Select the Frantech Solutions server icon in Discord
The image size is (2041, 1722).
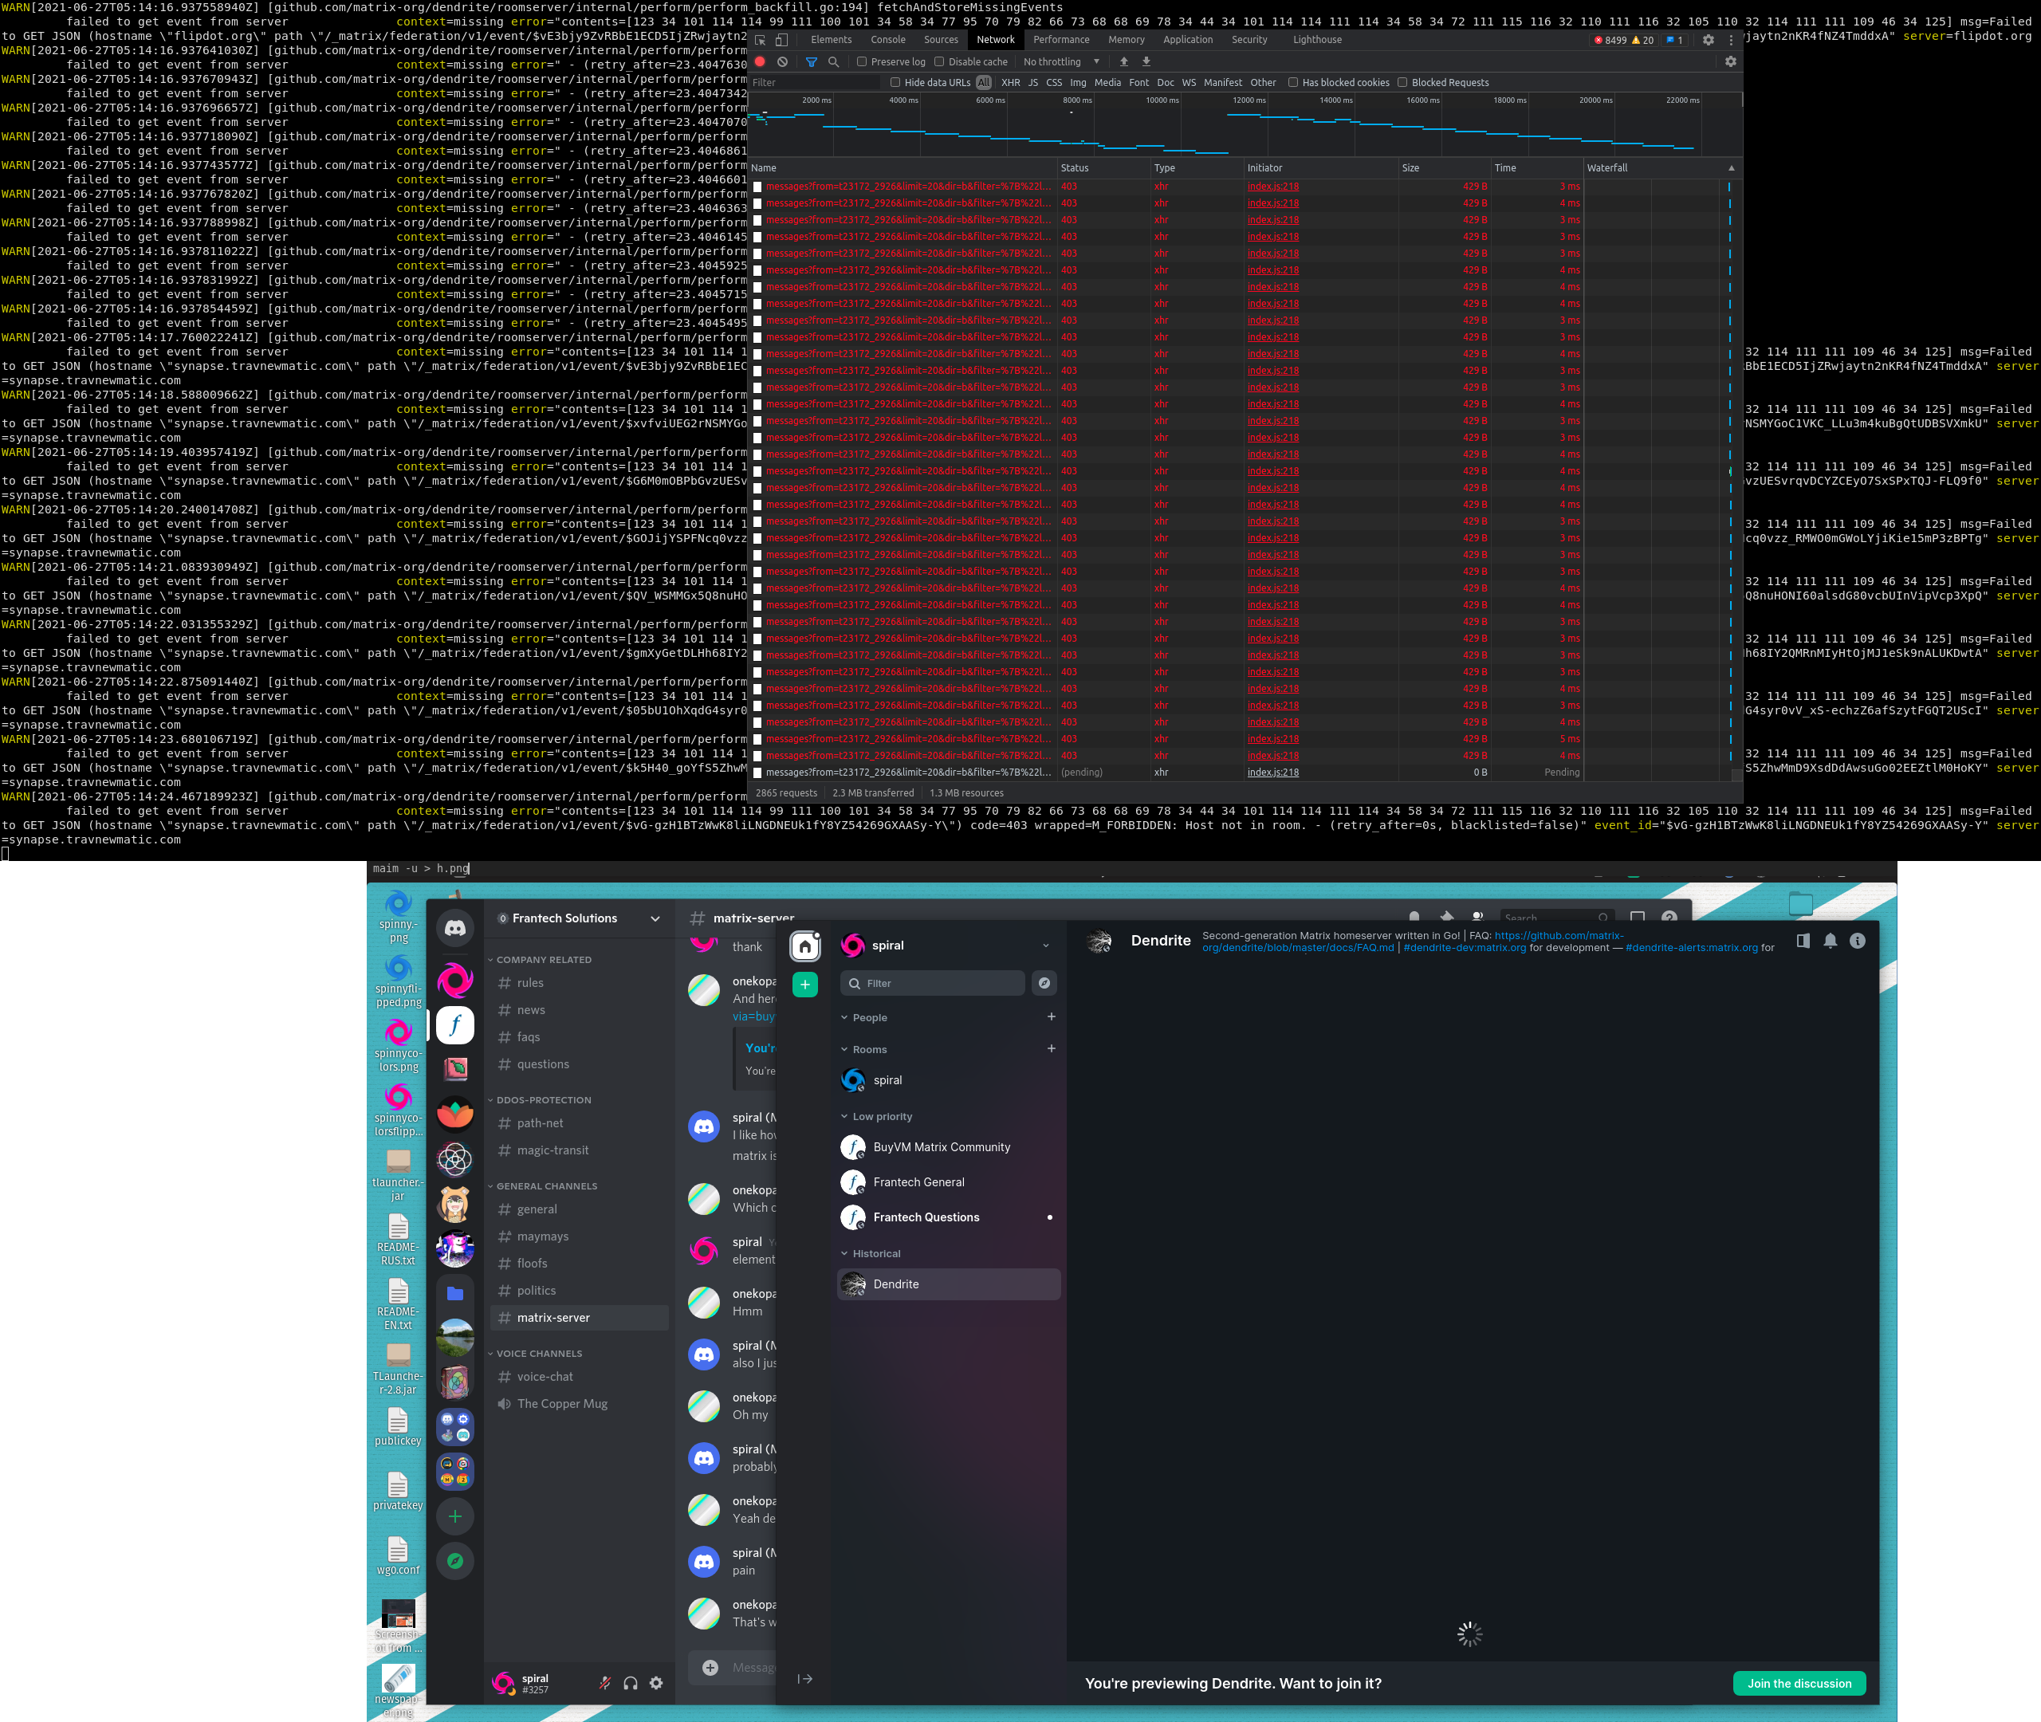tap(455, 1025)
